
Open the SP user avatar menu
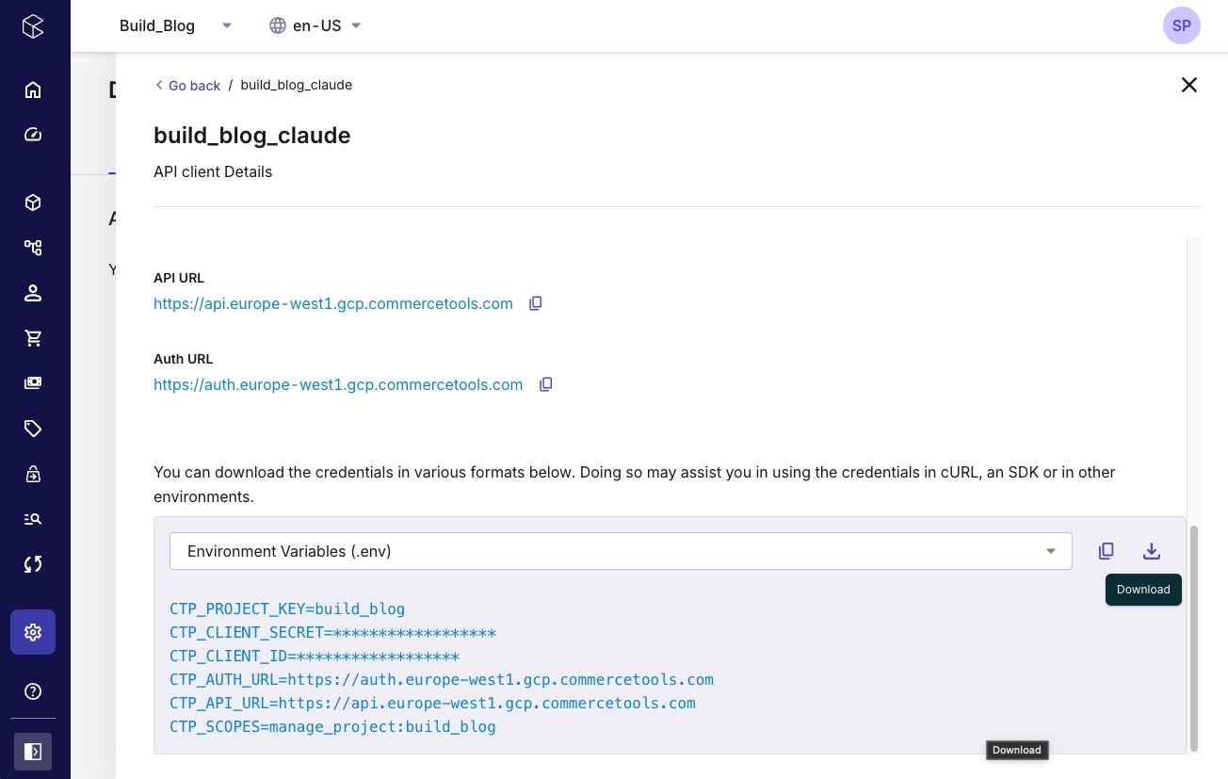click(1182, 25)
